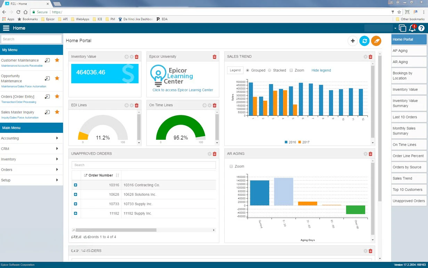
Task: Expand order 10316 row with the plus icon
Action: pyautogui.click(x=75, y=185)
